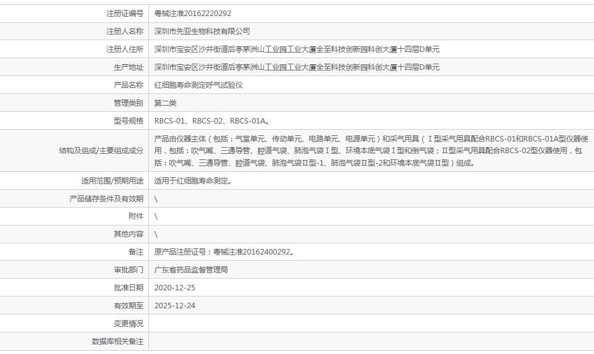Click the backslash value in 附件 row

[x=156, y=217]
